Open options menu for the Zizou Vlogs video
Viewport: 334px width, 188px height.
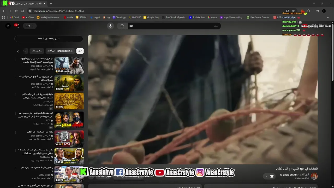15,168
